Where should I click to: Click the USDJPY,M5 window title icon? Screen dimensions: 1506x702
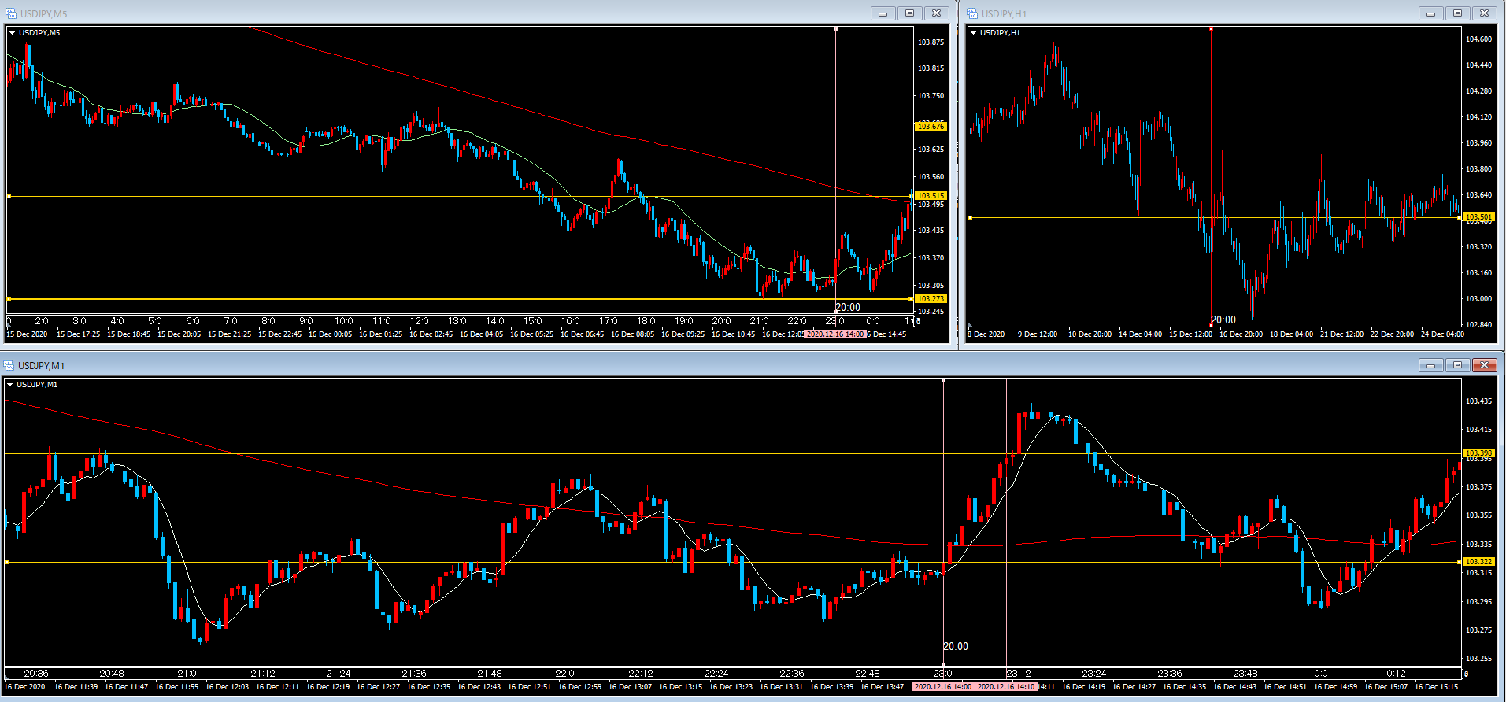pyautogui.click(x=10, y=13)
